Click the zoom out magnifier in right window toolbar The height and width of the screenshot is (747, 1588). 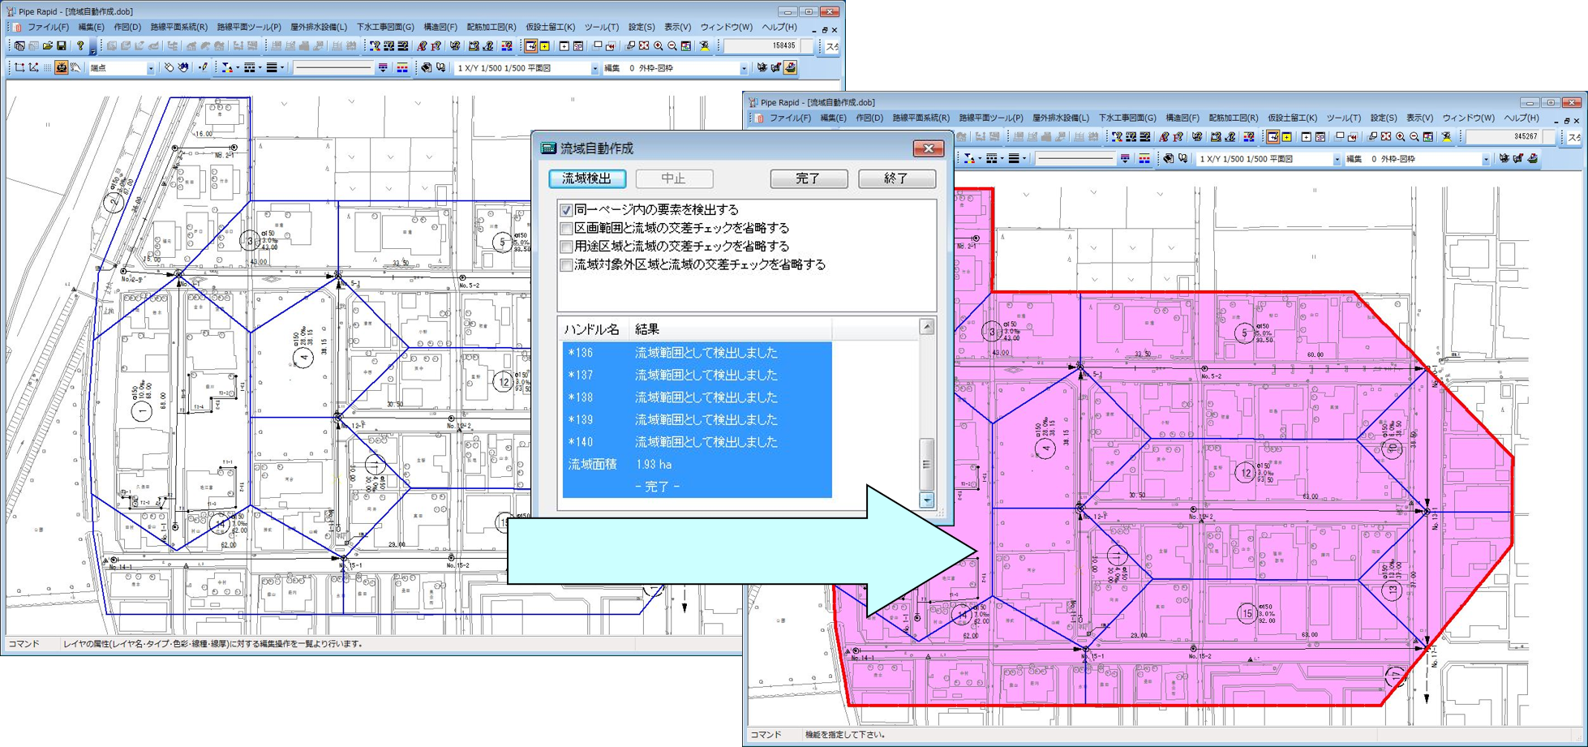coord(1414,137)
